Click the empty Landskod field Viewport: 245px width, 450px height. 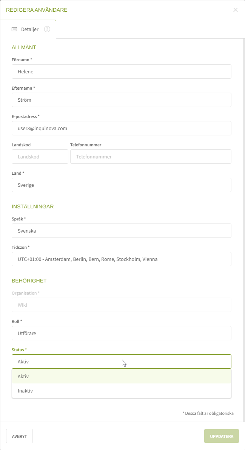click(x=40, y=157)
